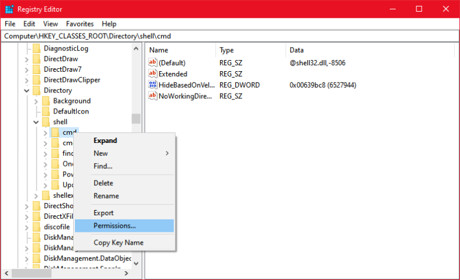Click the Background key folder icon

pyautogui.click(x=46, y=101)
